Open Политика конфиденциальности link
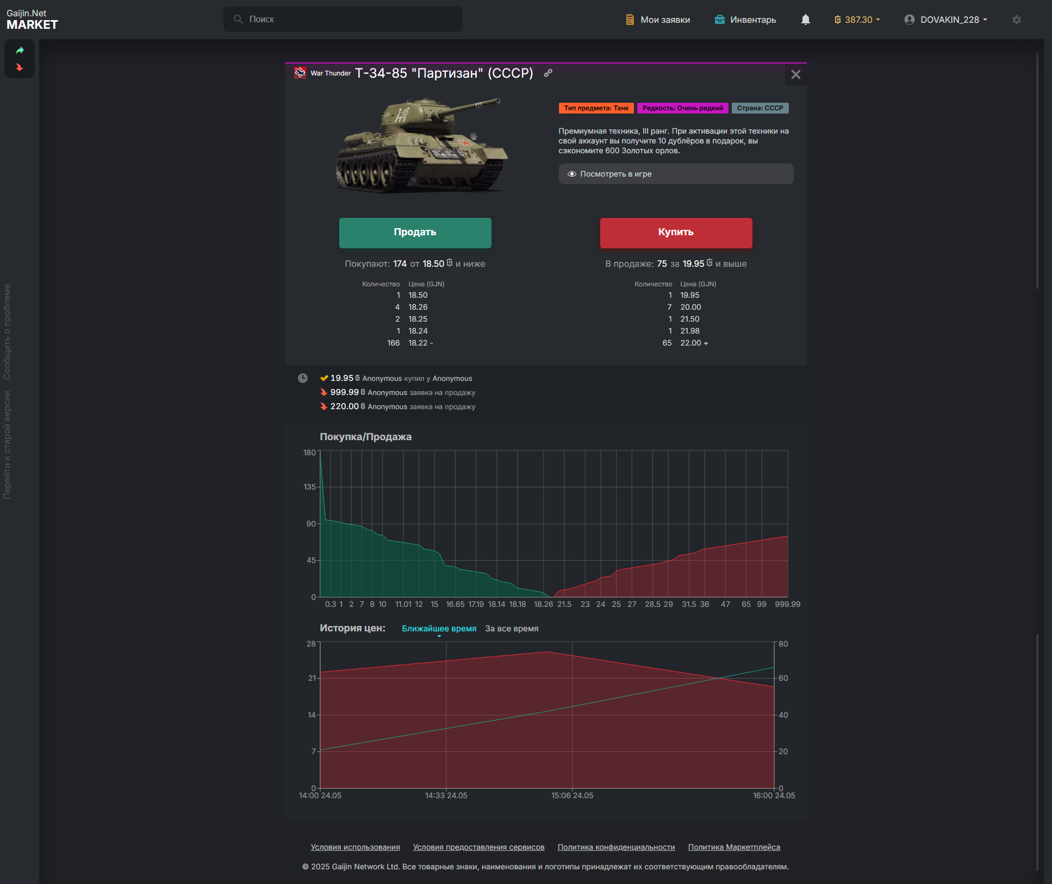The width and height of the screenshot is (1052, 884). click(x=616, y=847)
